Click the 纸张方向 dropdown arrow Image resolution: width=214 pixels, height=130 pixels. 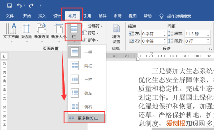click(42, 42)
